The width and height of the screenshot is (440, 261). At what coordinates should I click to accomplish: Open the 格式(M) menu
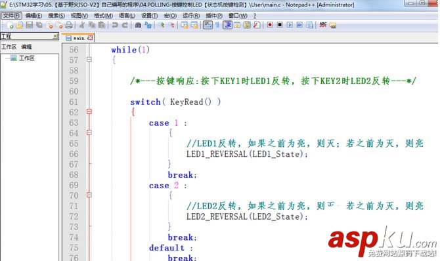103,16
